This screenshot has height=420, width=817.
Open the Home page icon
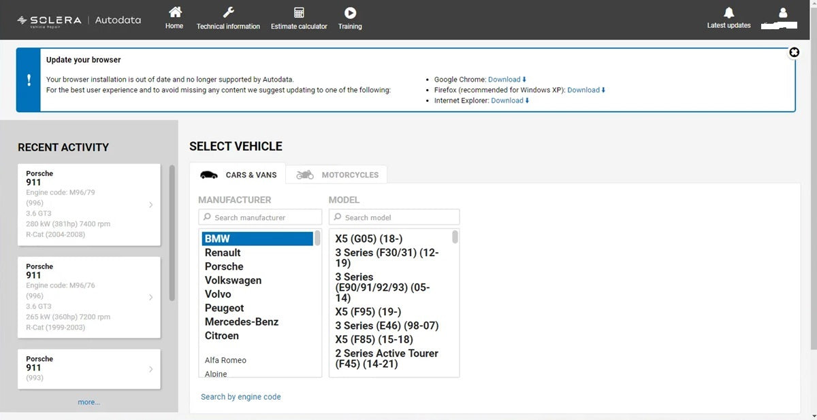point(175,12)
